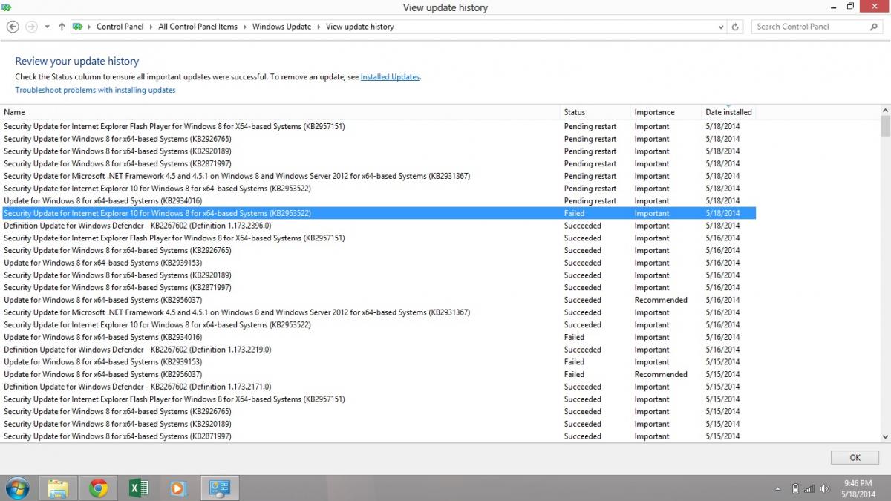This screenshot has width=891, height=501.
Task: Select Pending restart .NET Framework KB2931367 row
Action: coord(378,176)
